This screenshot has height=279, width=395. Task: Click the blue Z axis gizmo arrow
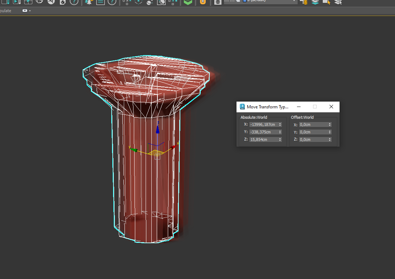[x=157, y=129]
